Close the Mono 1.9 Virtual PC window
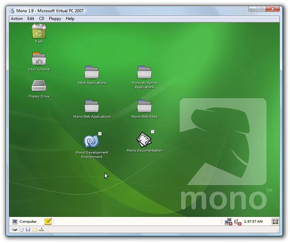The height and width of the screenshot is (243, 290). click(x=273, y=9)
